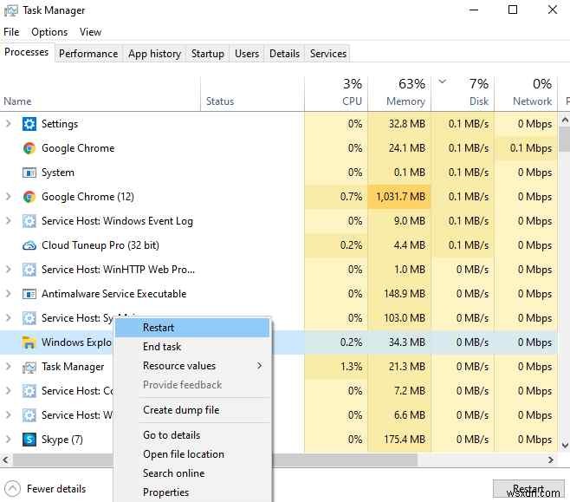Screen dimensions: 570x502
Task: Expand Service Host: WinHTTP Web Pro row
Action: click(x=8, y=270)
